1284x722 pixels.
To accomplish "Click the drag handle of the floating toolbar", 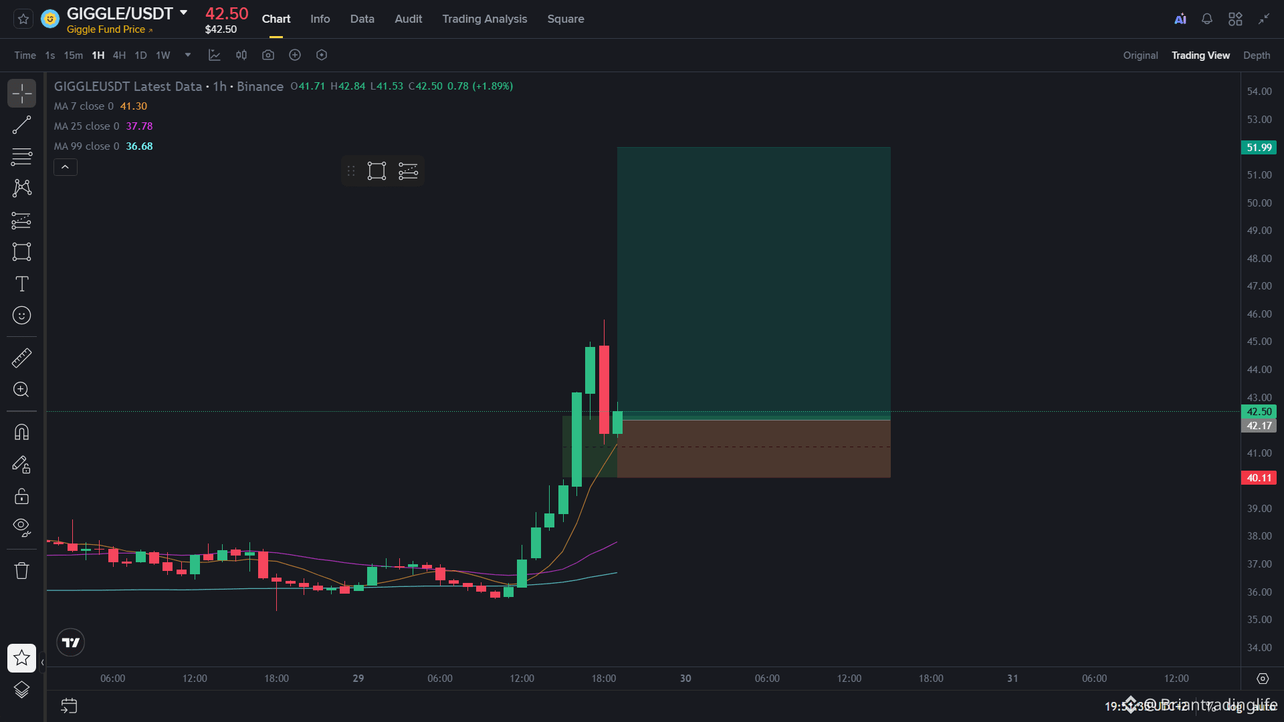I will click(351, 171).
